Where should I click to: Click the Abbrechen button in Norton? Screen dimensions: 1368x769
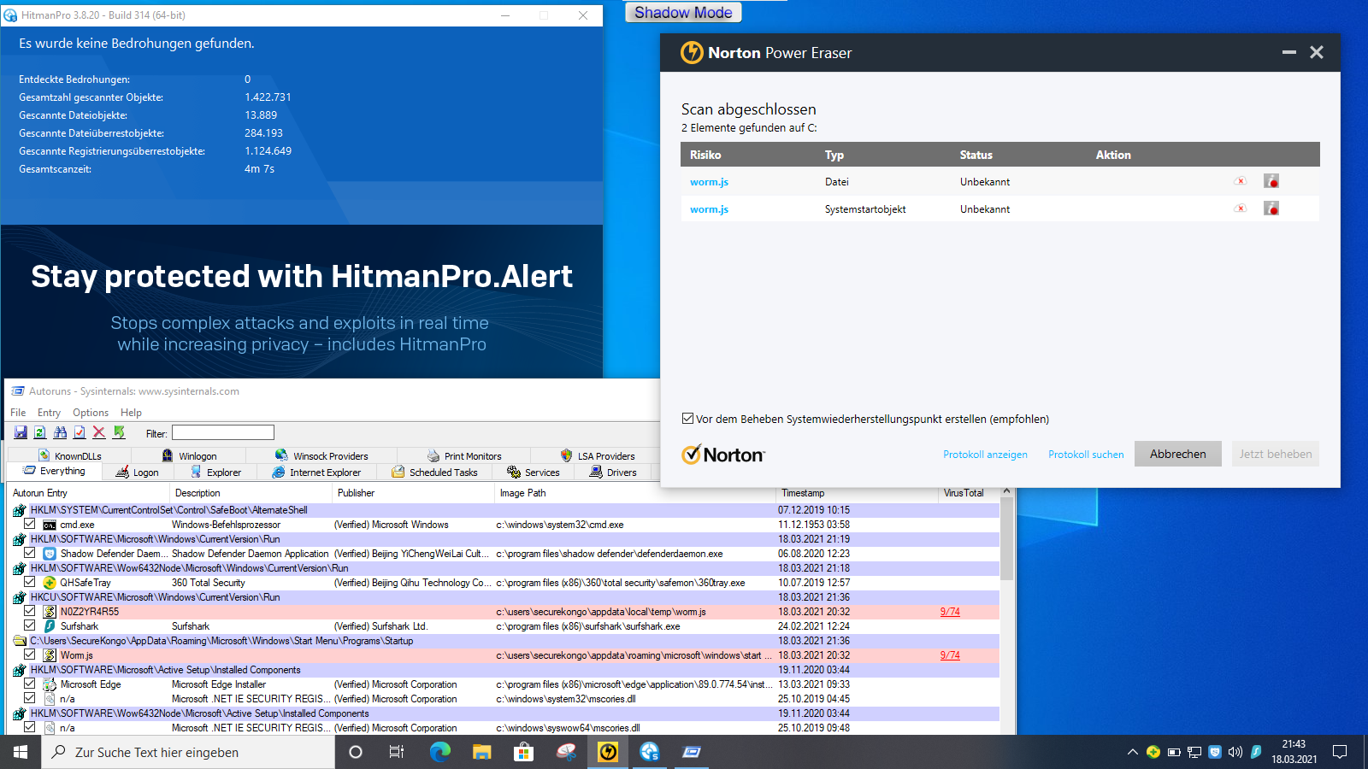(x=1178, y=454)
